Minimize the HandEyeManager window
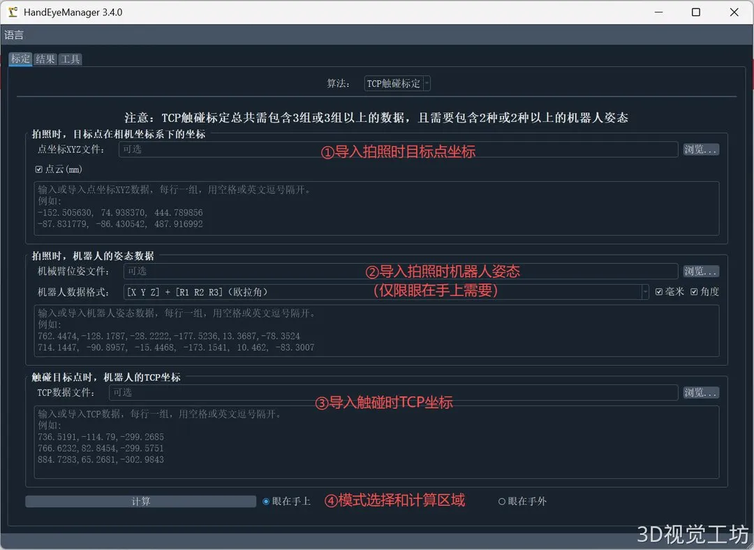Screen dimensions: 754x550 (x=659, y=12)
